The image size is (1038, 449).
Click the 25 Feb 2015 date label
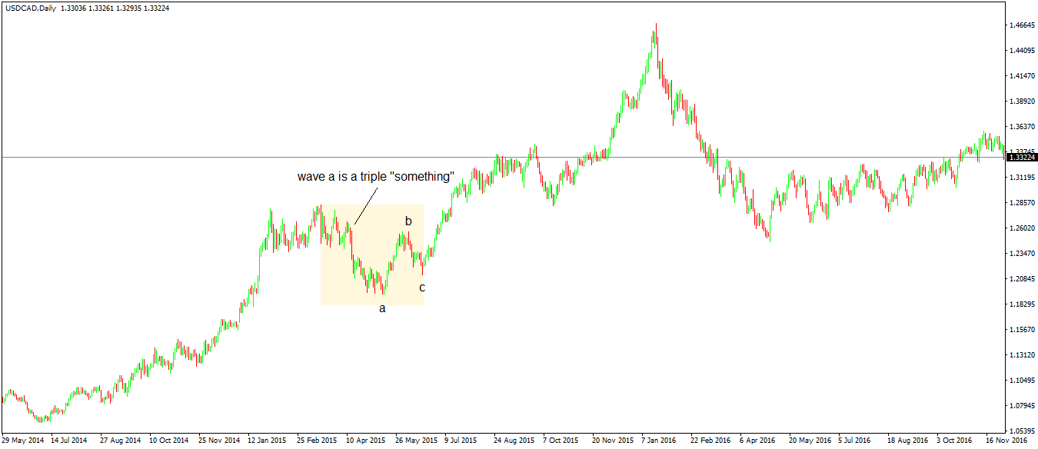tap(318, 441)
